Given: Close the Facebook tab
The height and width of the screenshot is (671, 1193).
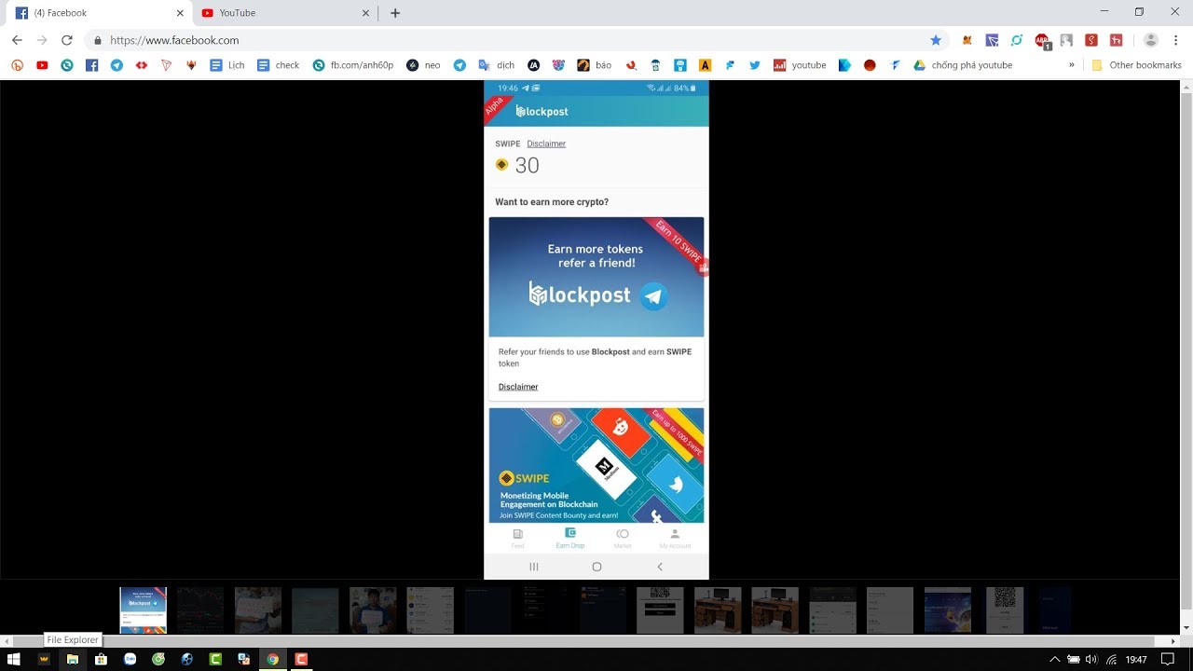Looking at the screenshot, I should [x=180, y=13].
